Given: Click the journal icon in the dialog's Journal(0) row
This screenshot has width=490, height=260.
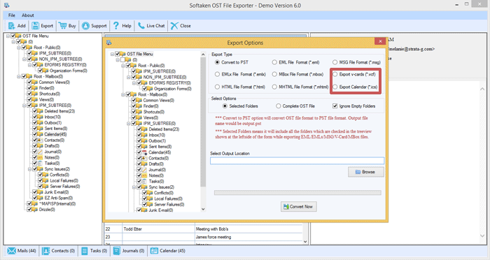Looking at the screenshot, I should (145, 170).
